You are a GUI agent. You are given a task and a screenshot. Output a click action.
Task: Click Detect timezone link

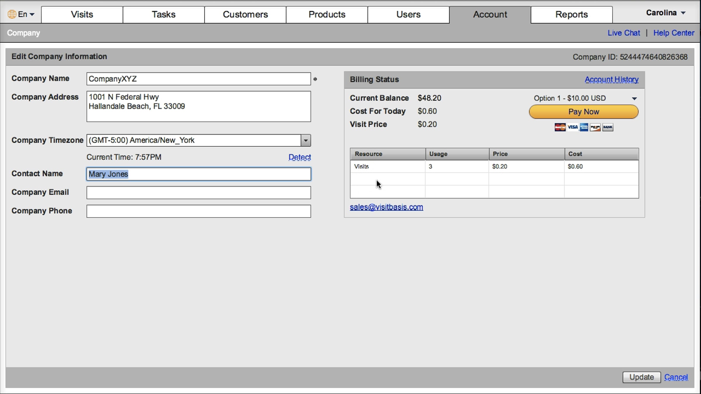click(x=299, y=157)
